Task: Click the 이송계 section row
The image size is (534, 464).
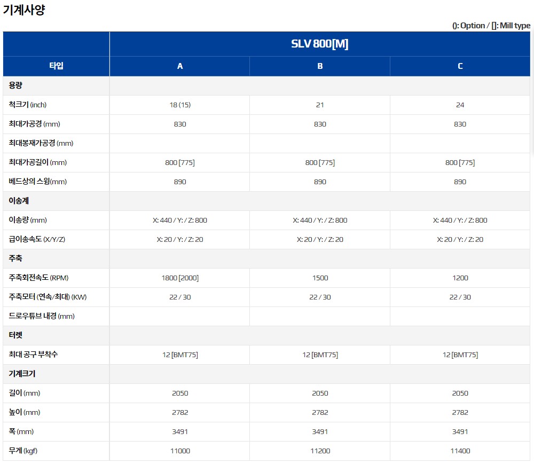Action: point(19,201)
